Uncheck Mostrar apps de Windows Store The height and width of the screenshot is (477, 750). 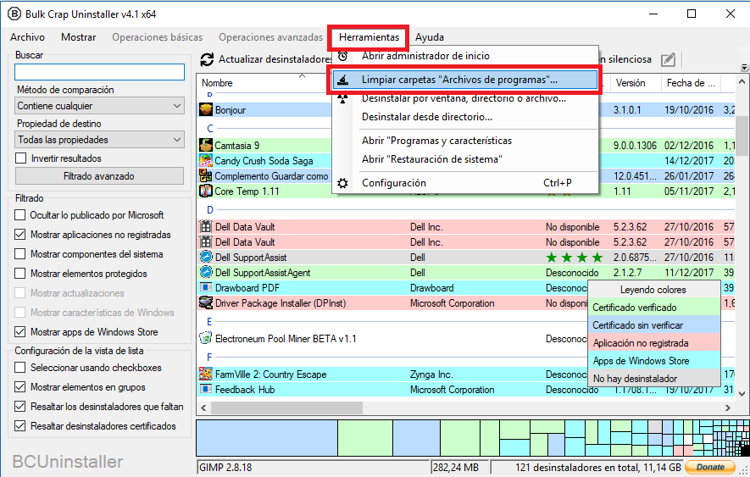click(20, 332)
